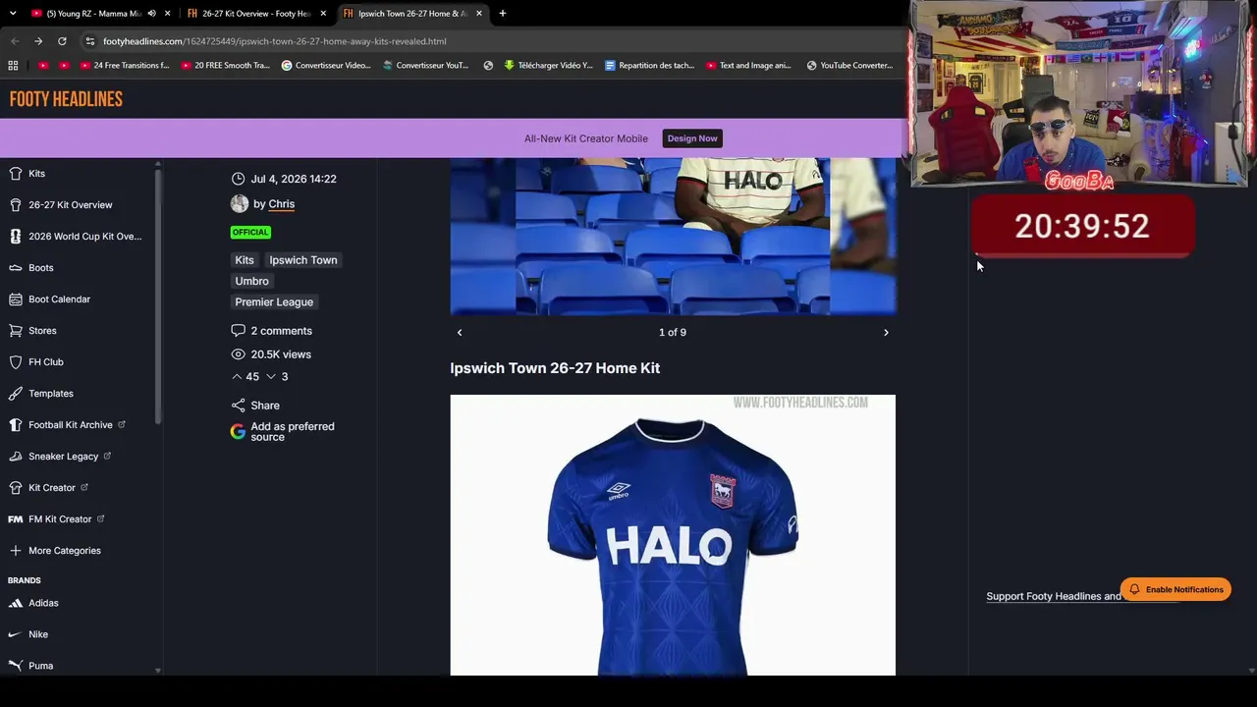Go forward in browser history
Image resolution: width=1257 pixels, height=707 pixels.
38,41
